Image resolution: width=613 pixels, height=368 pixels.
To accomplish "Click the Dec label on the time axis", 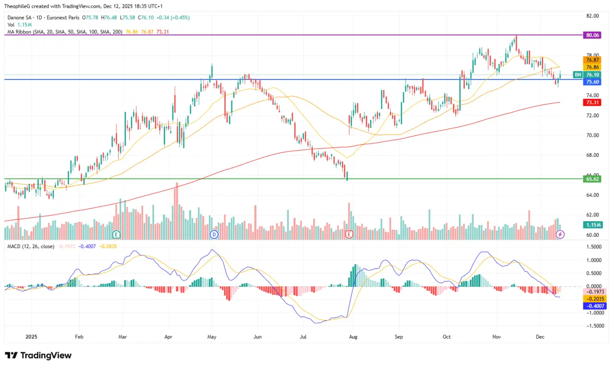I will 540,337.
